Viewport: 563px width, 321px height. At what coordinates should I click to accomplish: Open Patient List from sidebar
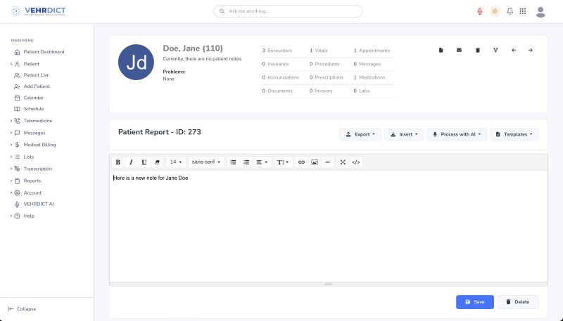coord(36,75)
